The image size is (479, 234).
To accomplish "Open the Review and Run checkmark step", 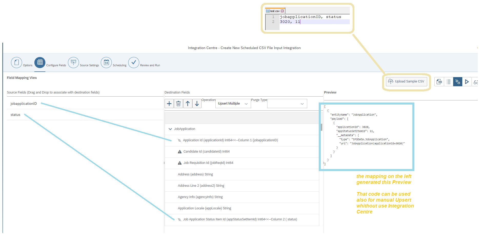I will click(134, 62).
